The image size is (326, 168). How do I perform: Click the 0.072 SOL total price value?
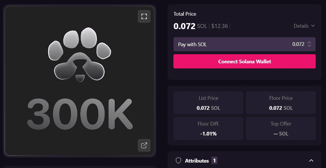click(190, 26)
